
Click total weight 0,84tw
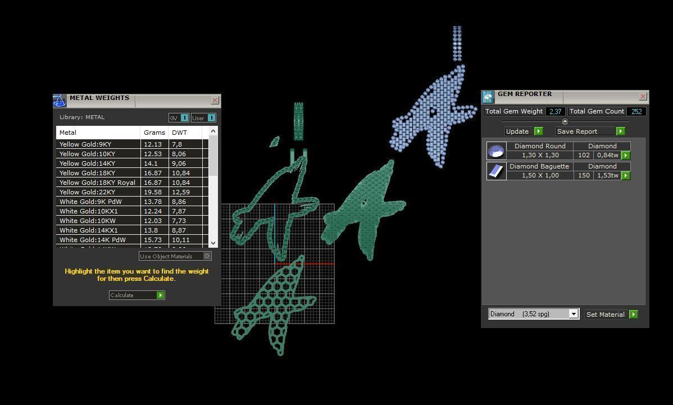[x=608, y=155]
